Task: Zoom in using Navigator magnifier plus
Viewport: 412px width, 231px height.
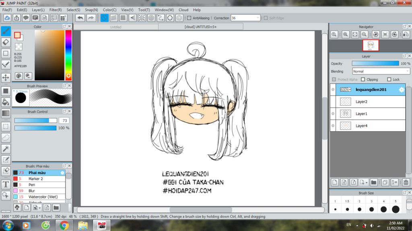Action: click(x=345, y=35)
